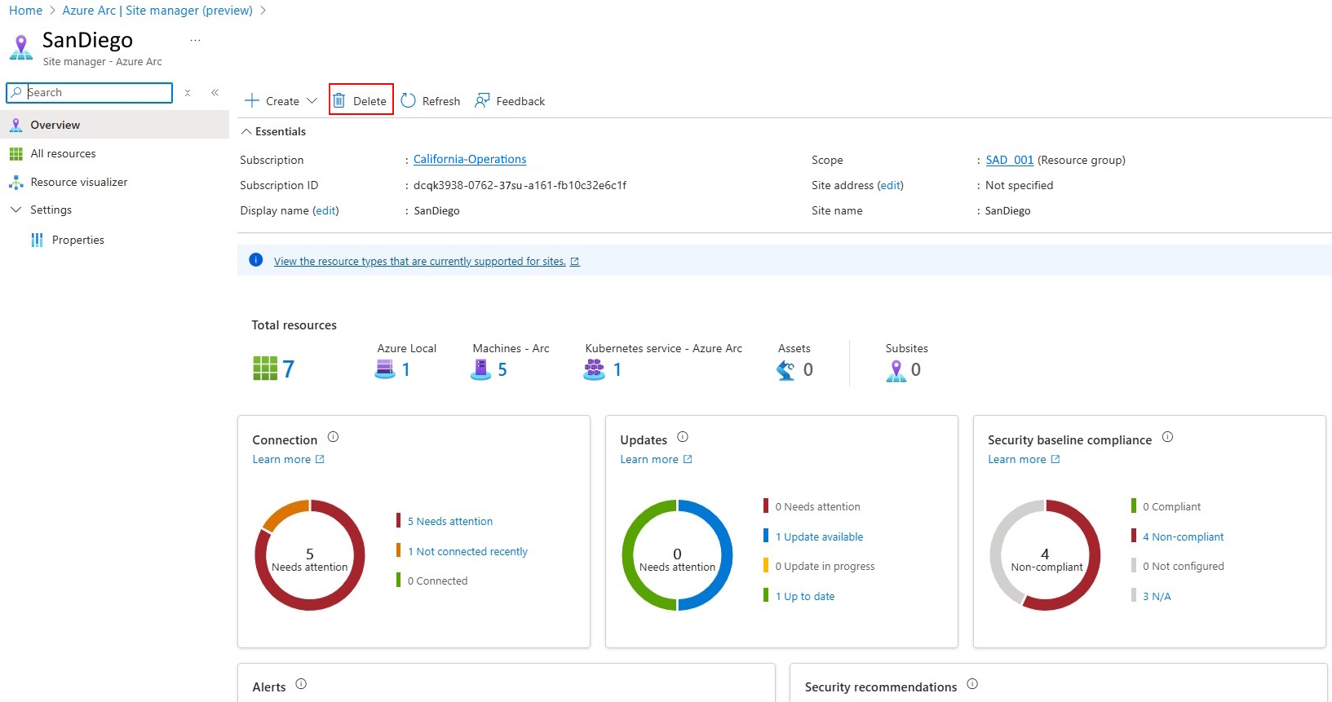Click the trash icon for Delete
This screenshot has width=1332, height=702.
pos(339,101)
